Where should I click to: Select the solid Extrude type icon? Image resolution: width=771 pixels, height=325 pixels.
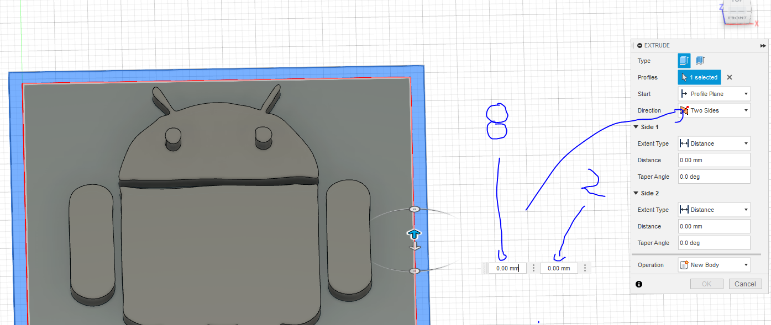coord(683,61)
